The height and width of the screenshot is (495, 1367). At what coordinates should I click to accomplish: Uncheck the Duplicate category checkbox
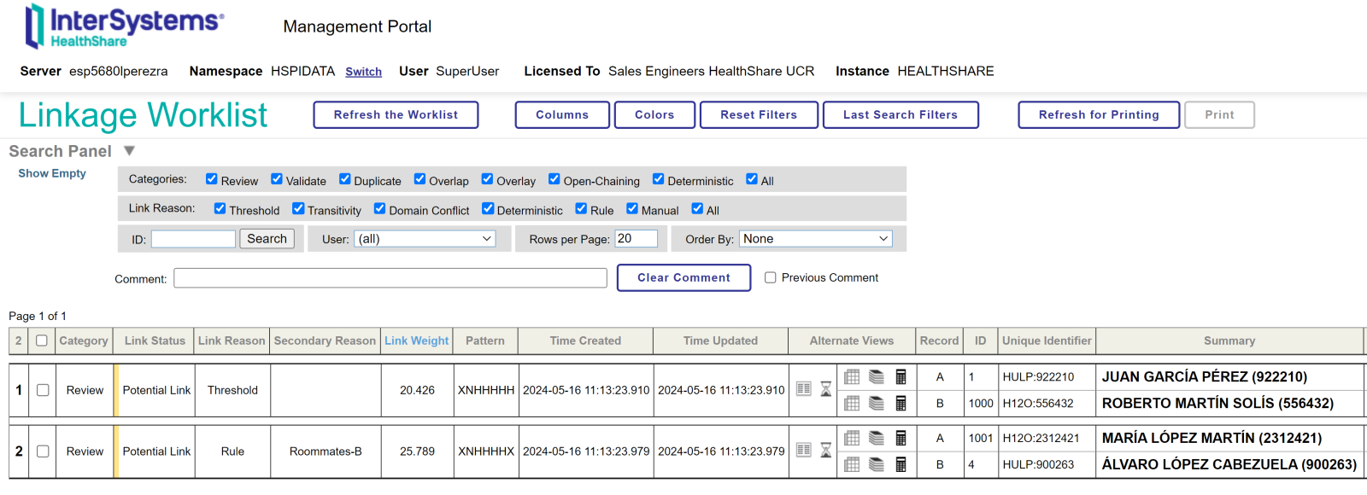(345, 179)
